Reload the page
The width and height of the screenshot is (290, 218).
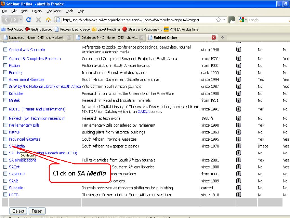29,20
